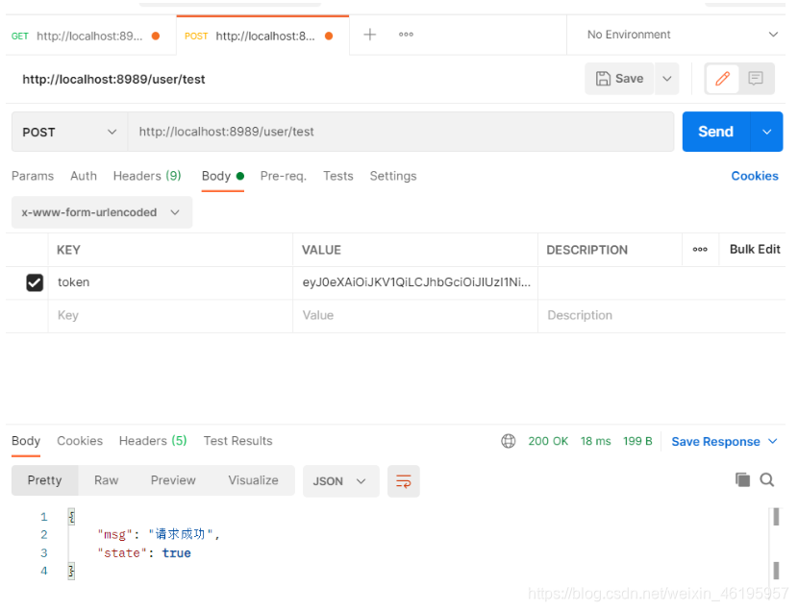Open the No Environment selector
The height and width of the screenshot is (611, 798).
click(x=676, y=34)
